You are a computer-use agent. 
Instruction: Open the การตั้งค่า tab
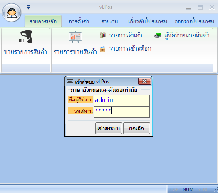(79, 21)
